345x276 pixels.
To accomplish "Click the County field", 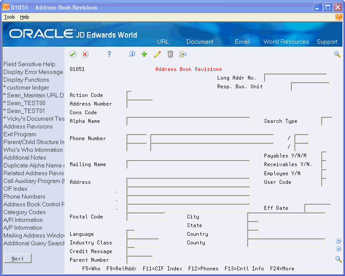I will [286, 243].
